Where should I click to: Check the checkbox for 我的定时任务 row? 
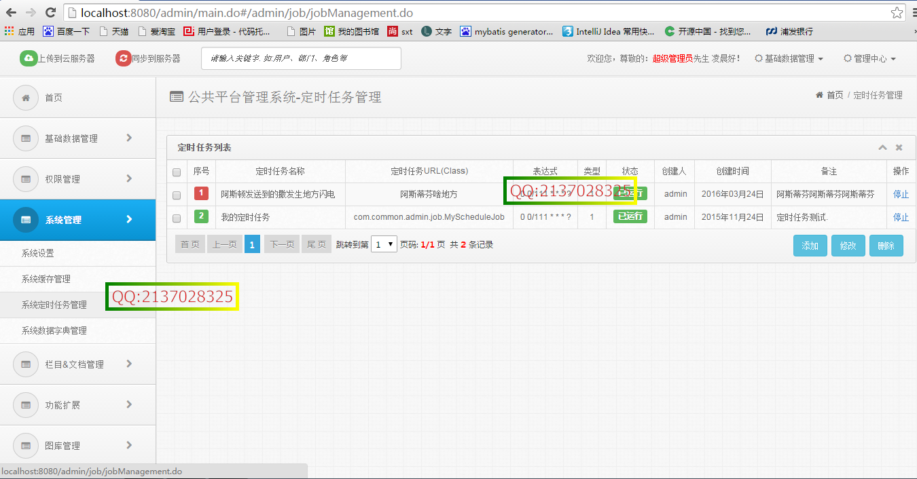[x=177, y=218]
